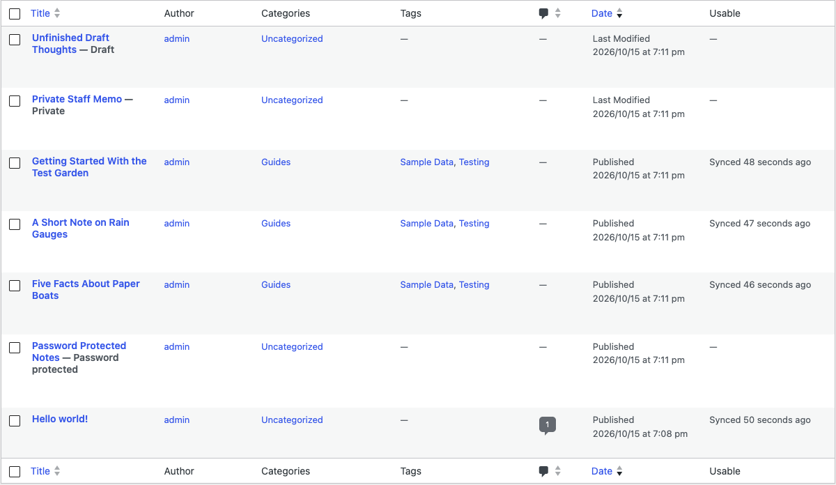Screen dimensions: 836x485
Task: Click Uncategorized category on Unfinished Draft Thoughts row
Action: pos(292,38)
